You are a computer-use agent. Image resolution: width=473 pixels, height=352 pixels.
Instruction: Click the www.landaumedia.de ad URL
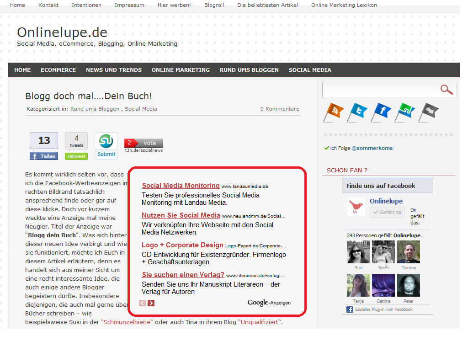point(245,187)
